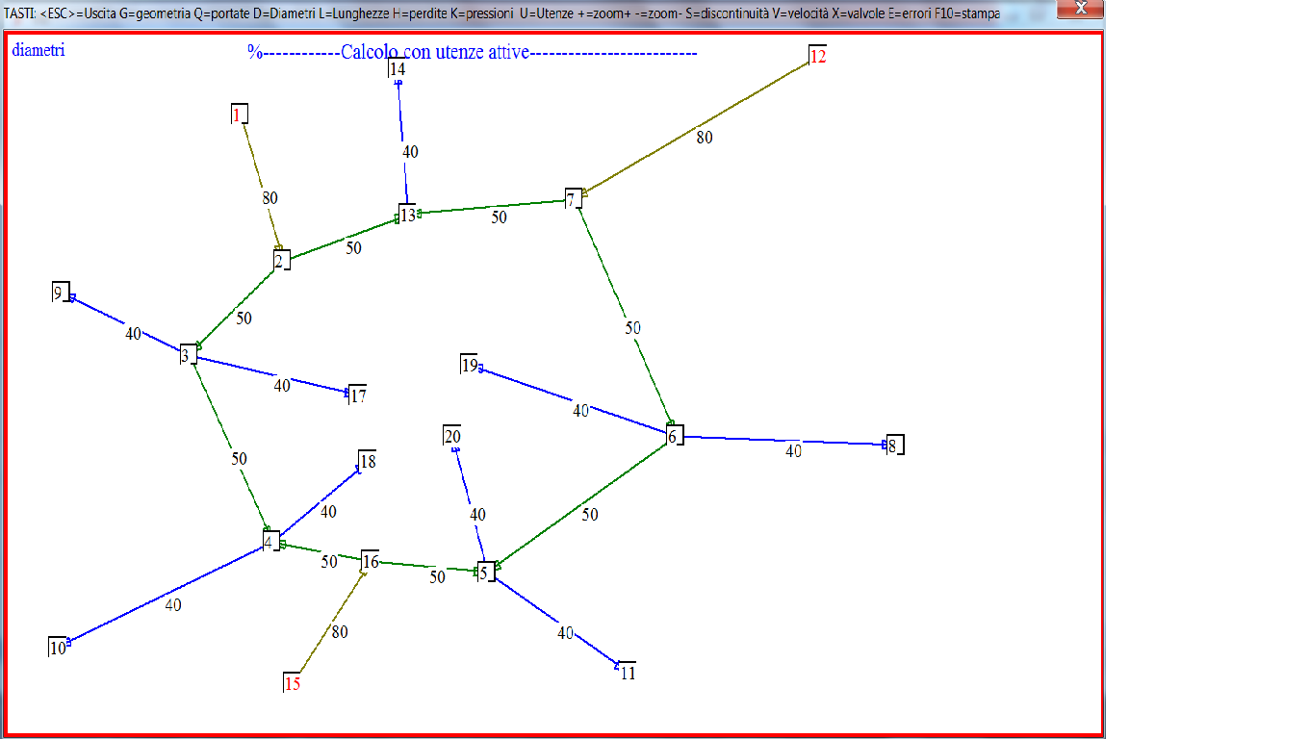The width and height of the screenshot is (1309, 739).
Task: Click node 3 junction box
Action: click(188, 355)
